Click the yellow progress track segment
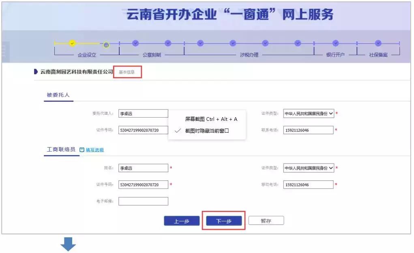The width and height of the screenshot is (414, 253). (x=87, y=43)
